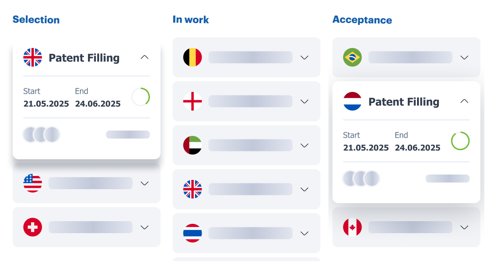Collapse the Selection Patent Filling card
The width and height of the screenshot is (493, 270).
[144, 57]
